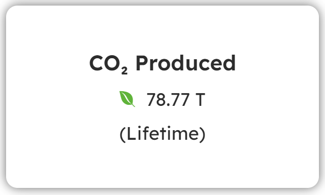Click the 78.77 T value

(x=176, y=100)
